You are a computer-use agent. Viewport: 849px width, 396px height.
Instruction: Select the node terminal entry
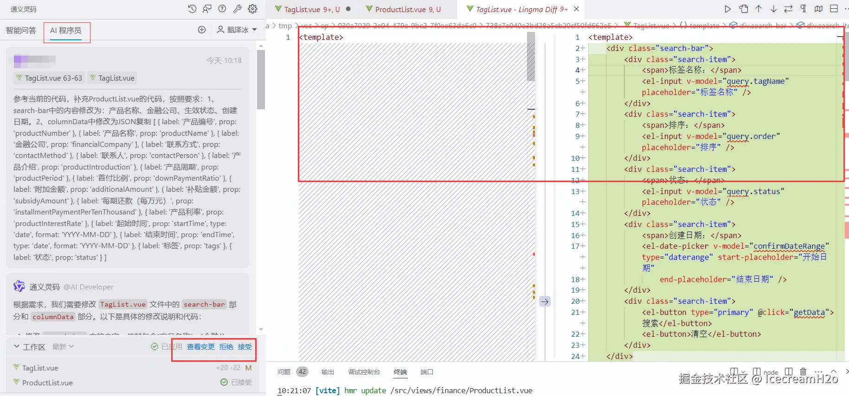click(765, 372)
